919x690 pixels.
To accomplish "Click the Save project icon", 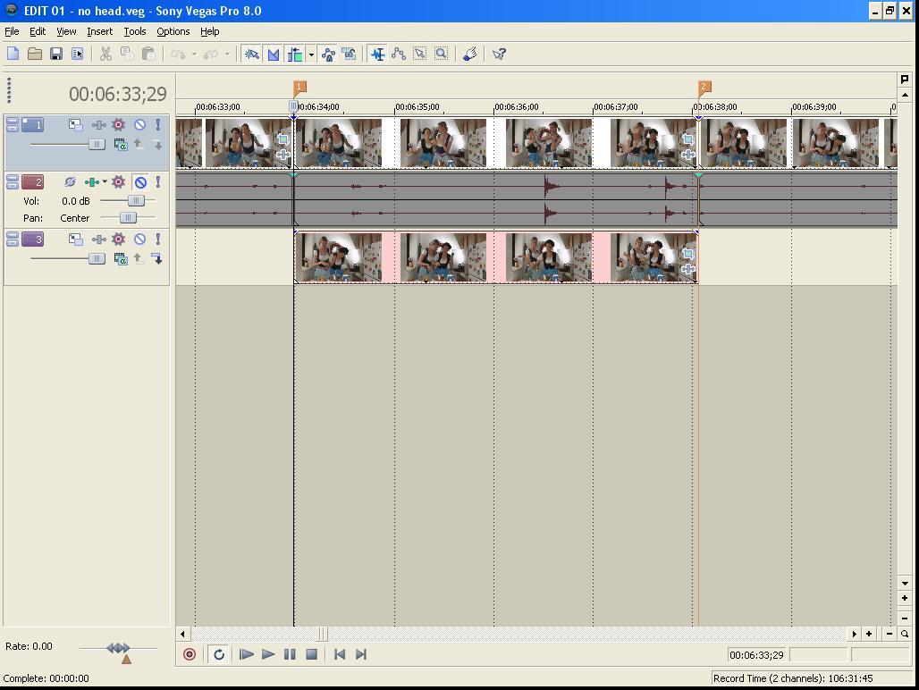I will 55,55.
